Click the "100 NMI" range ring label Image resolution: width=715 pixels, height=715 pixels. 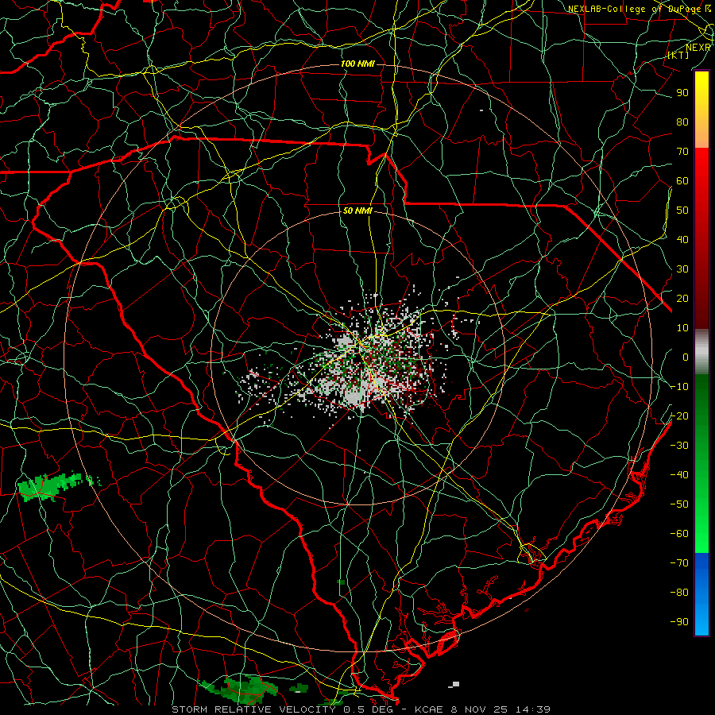[x=357, y=64]
